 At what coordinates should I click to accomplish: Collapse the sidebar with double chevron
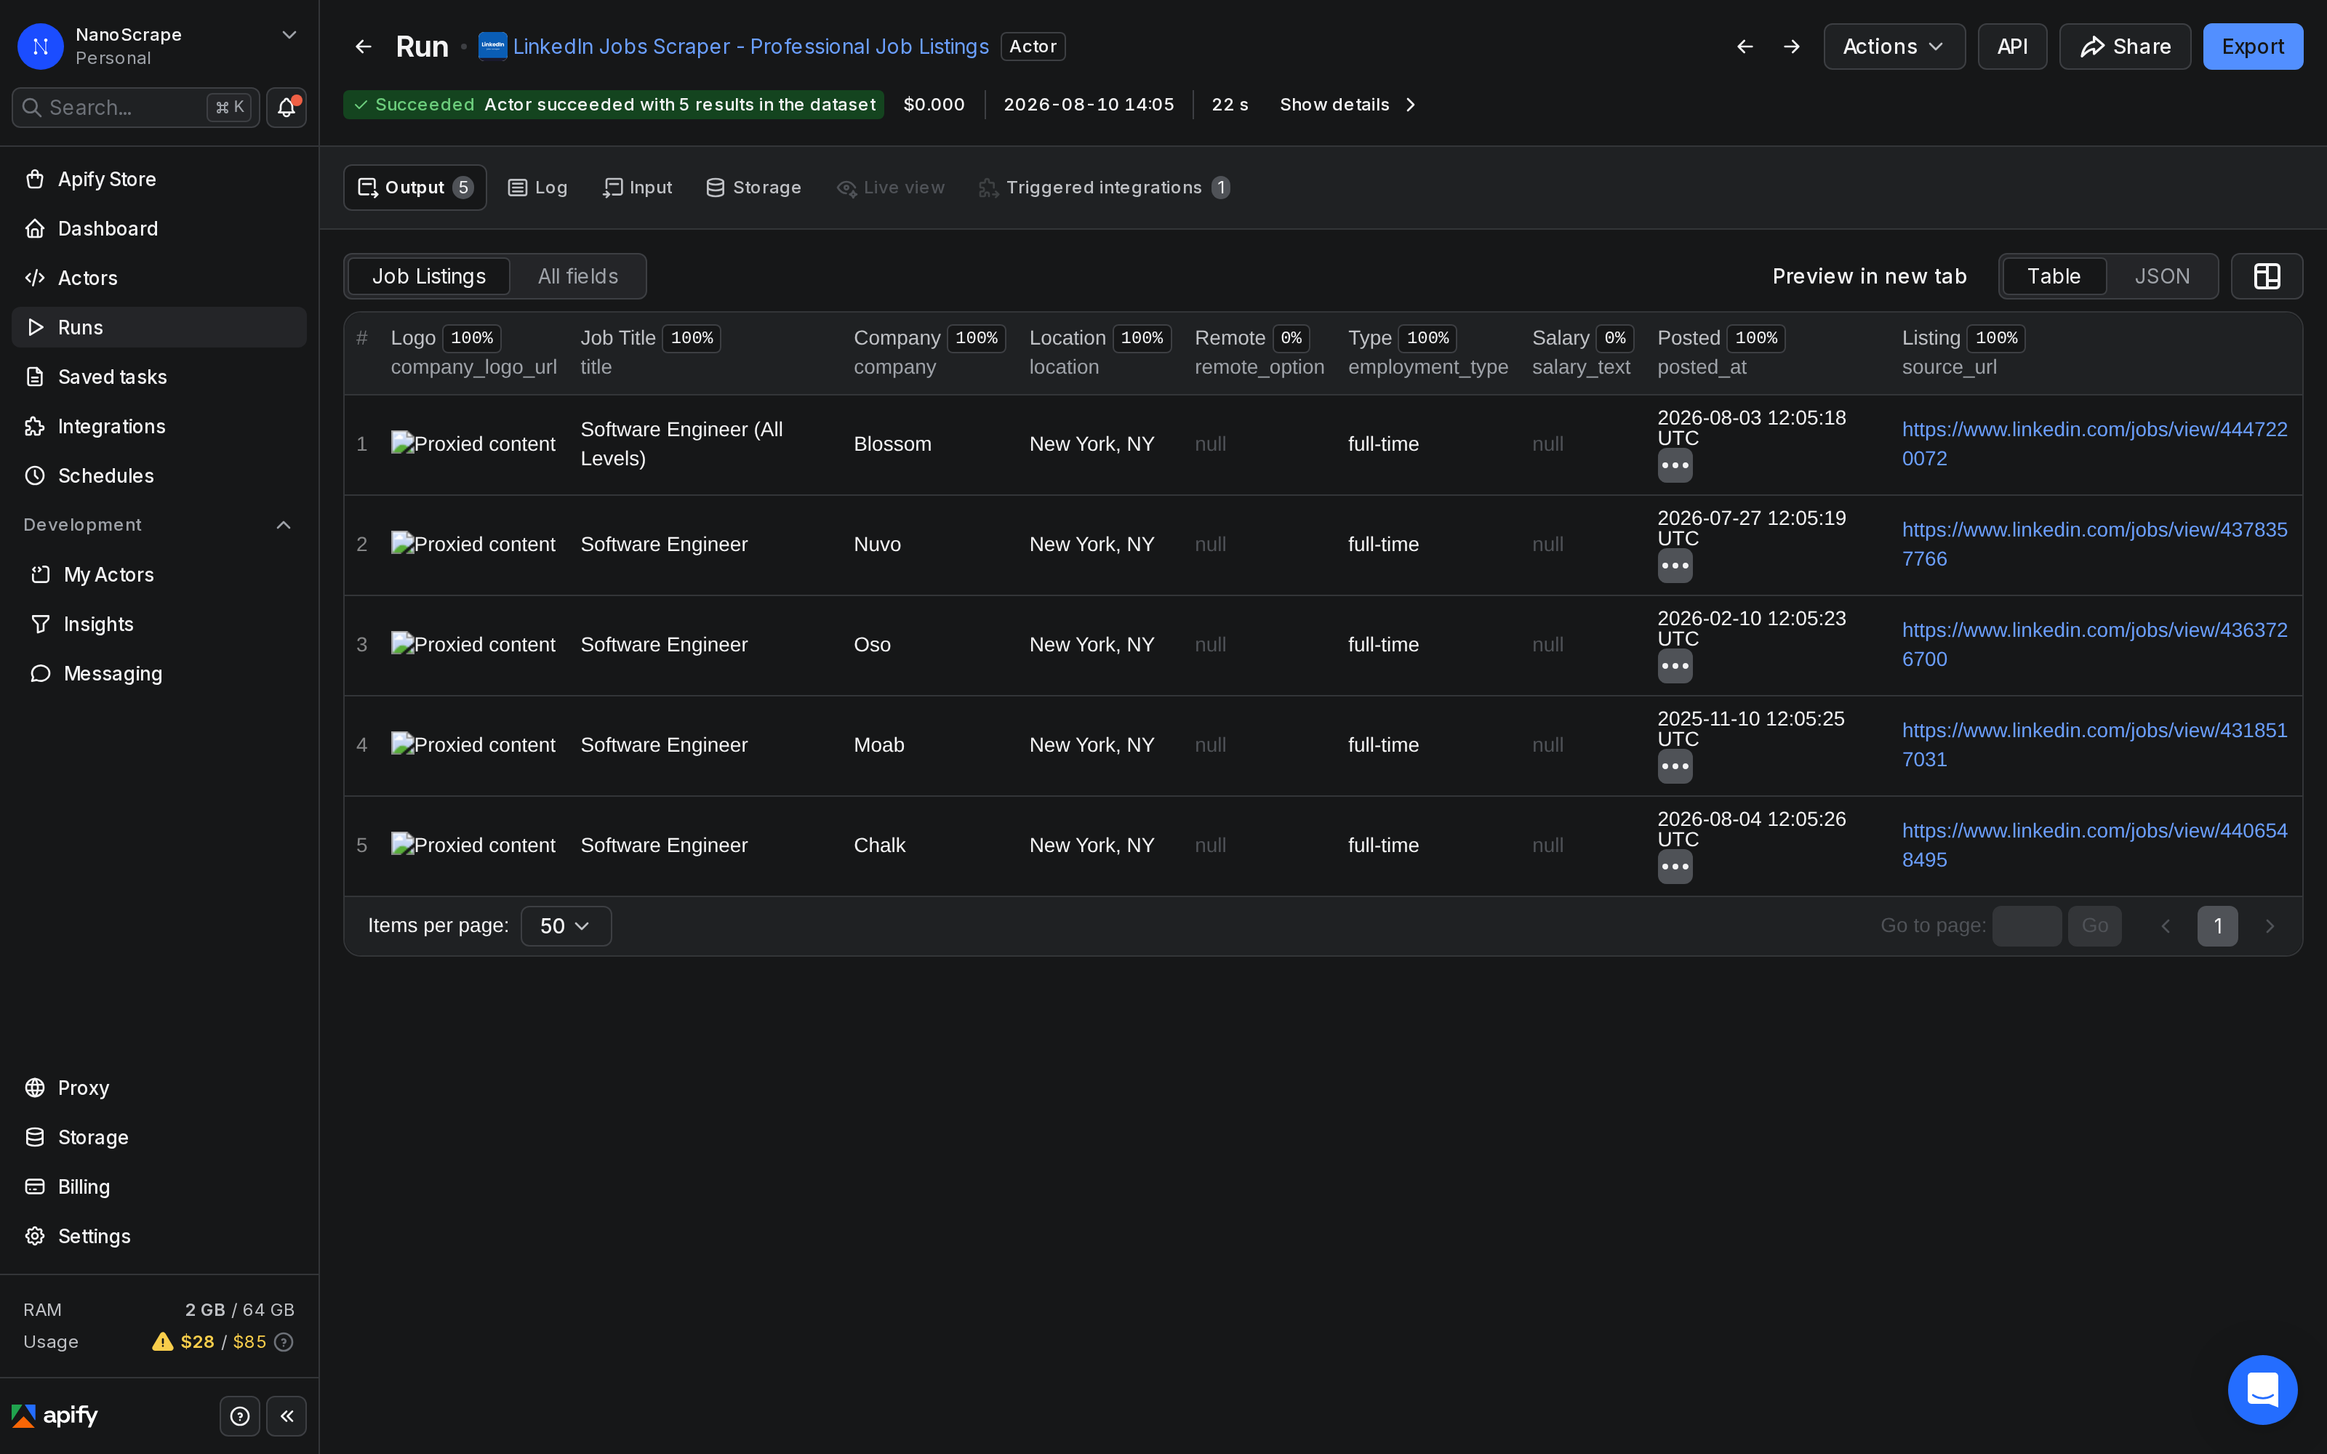(x=287, y=1415)
